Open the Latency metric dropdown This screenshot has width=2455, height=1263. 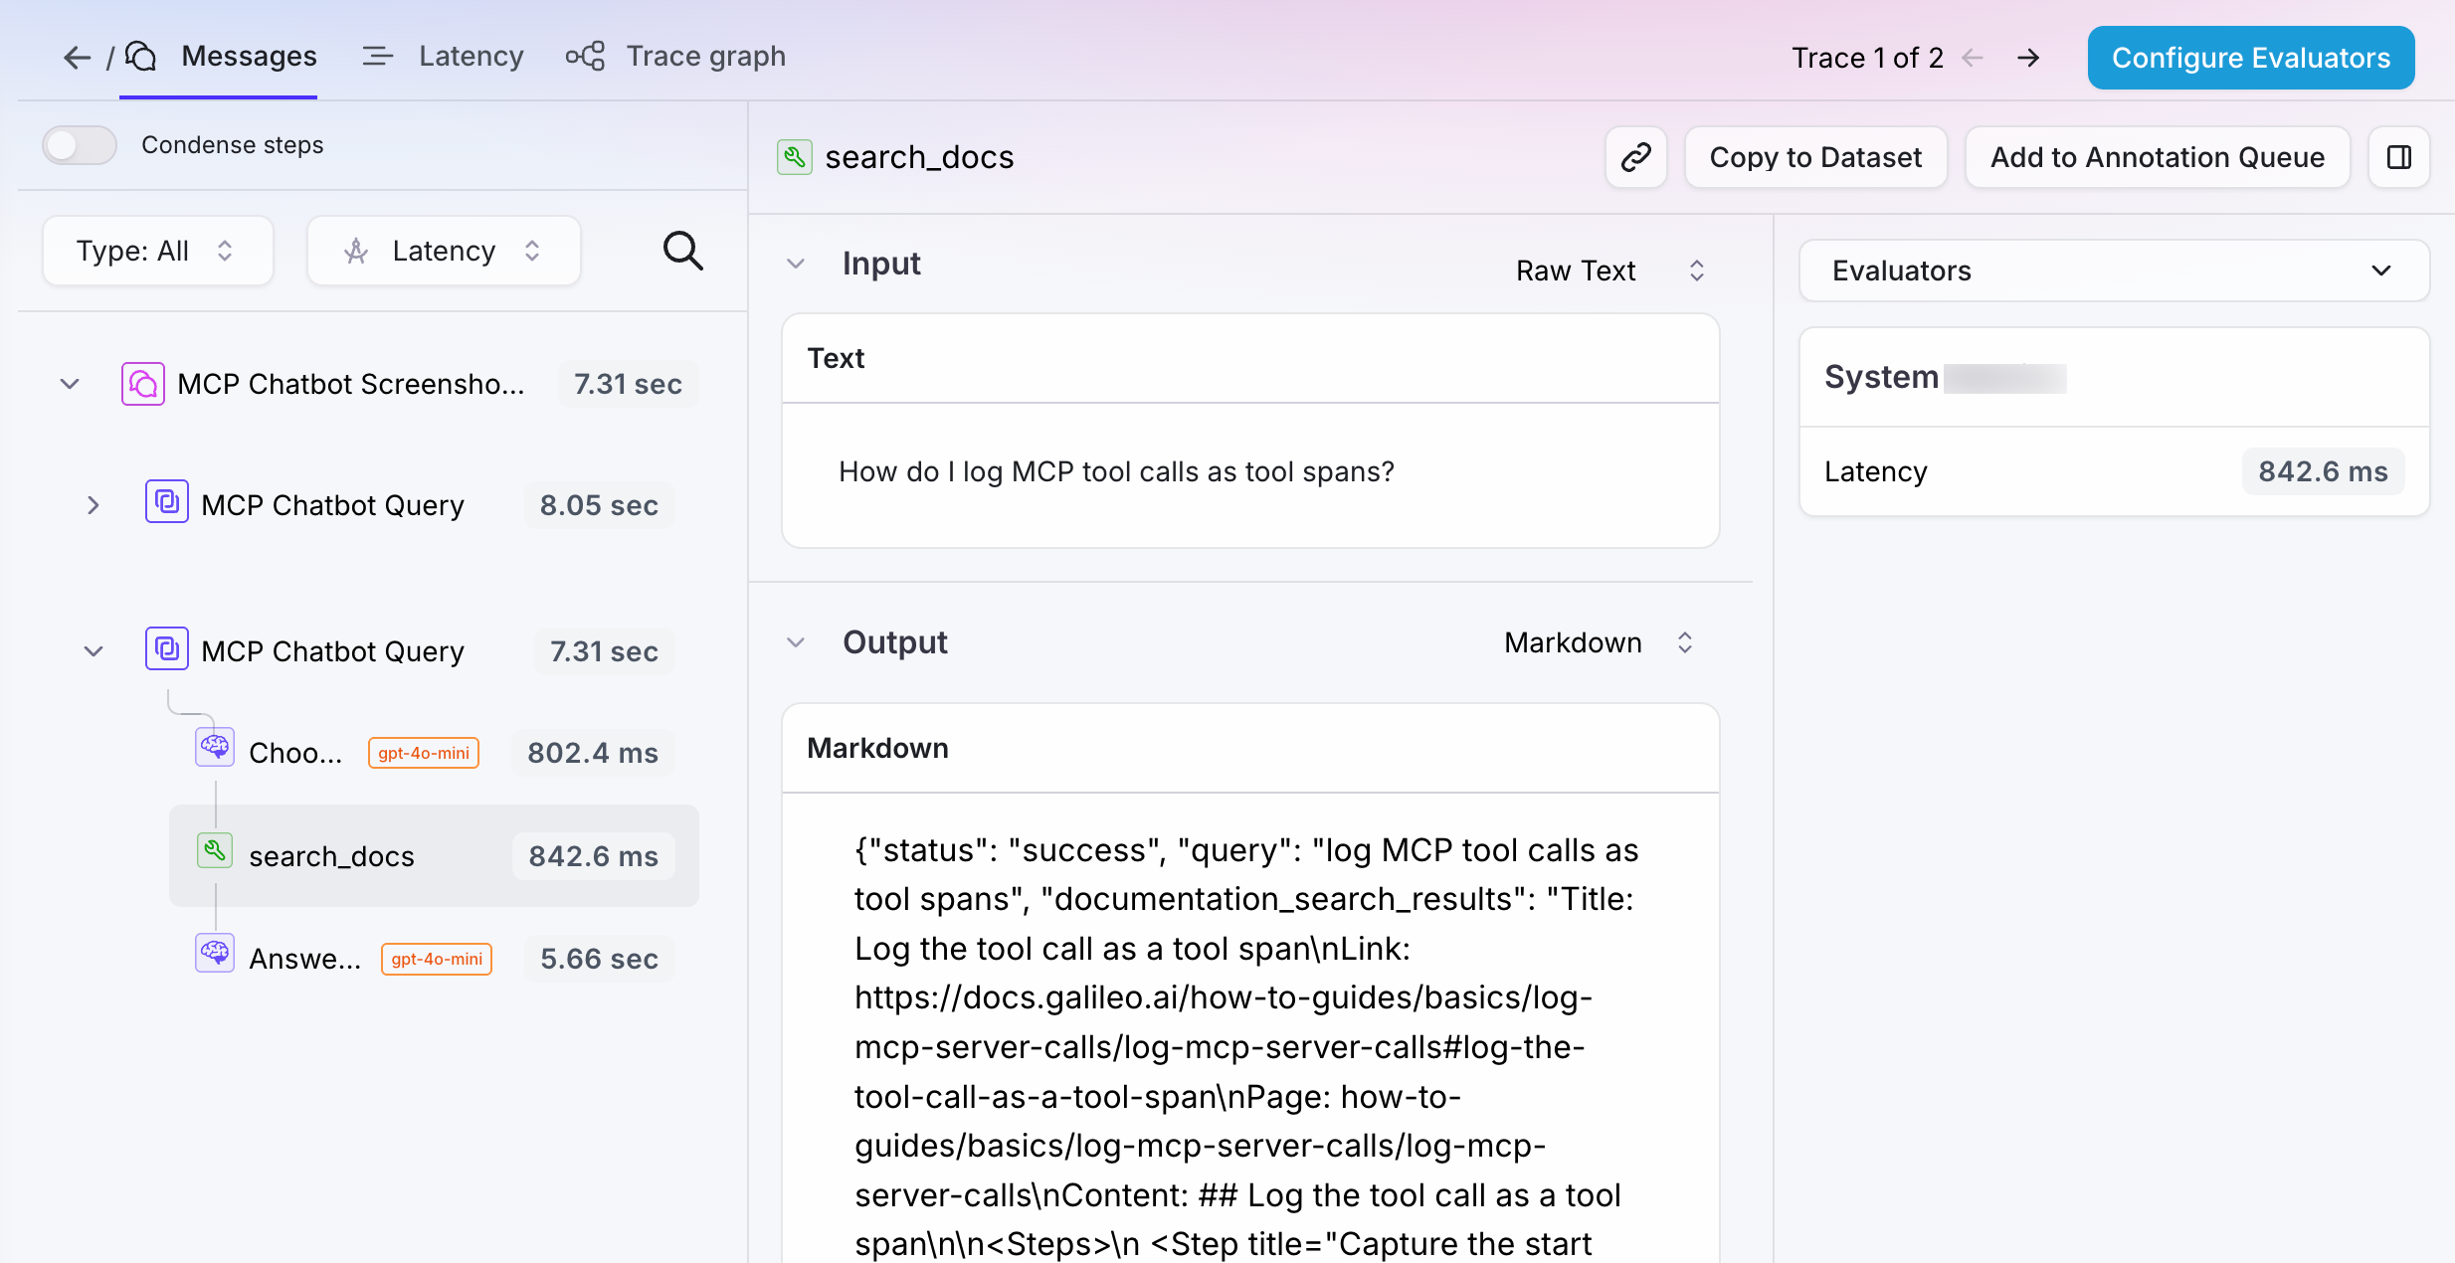[x=444, y=251]
